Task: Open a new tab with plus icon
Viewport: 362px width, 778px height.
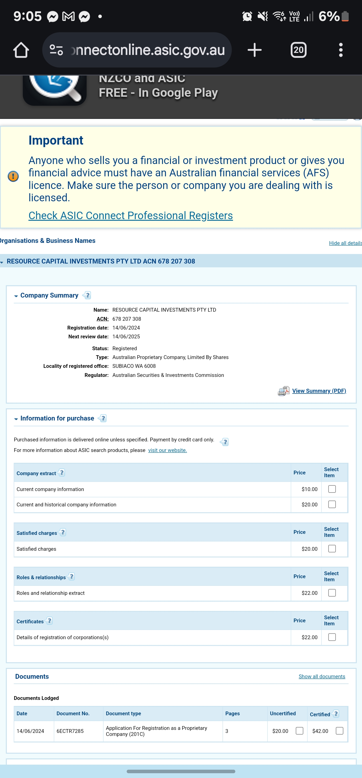Action: 255,50
